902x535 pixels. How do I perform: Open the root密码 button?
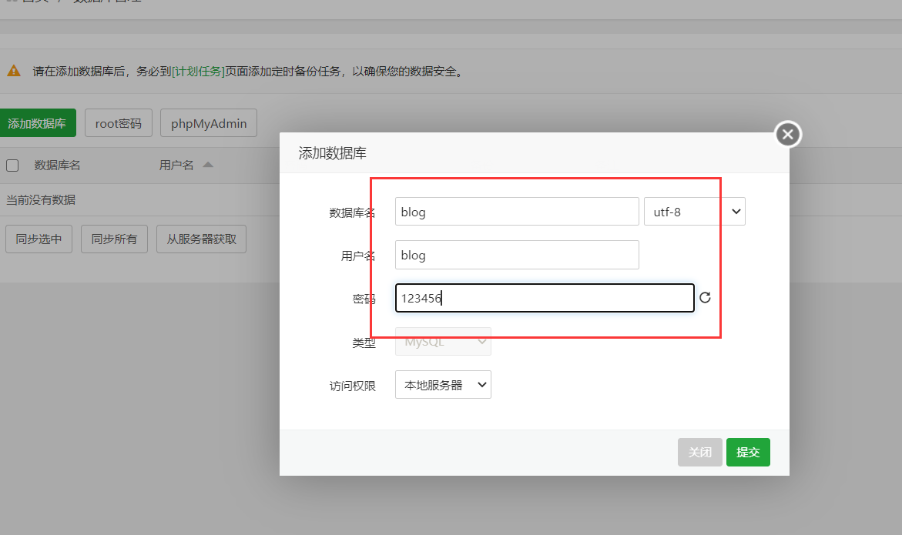(119, 123)
